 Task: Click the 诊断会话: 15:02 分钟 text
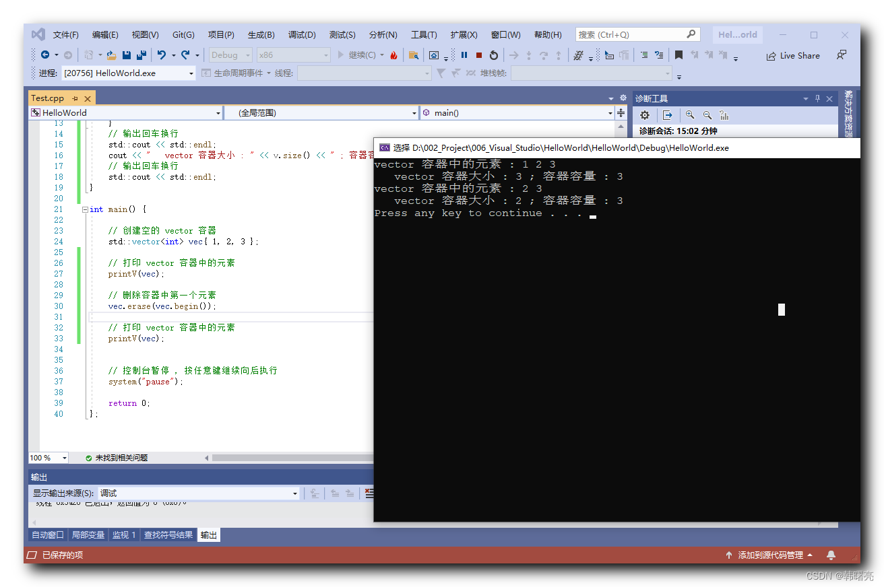tap(678, 131)
